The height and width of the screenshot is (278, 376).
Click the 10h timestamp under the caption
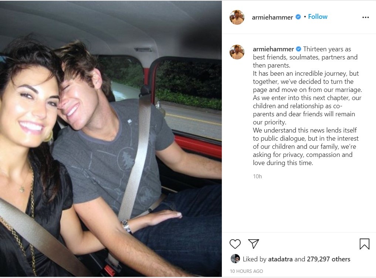click(x=257, y=176)
